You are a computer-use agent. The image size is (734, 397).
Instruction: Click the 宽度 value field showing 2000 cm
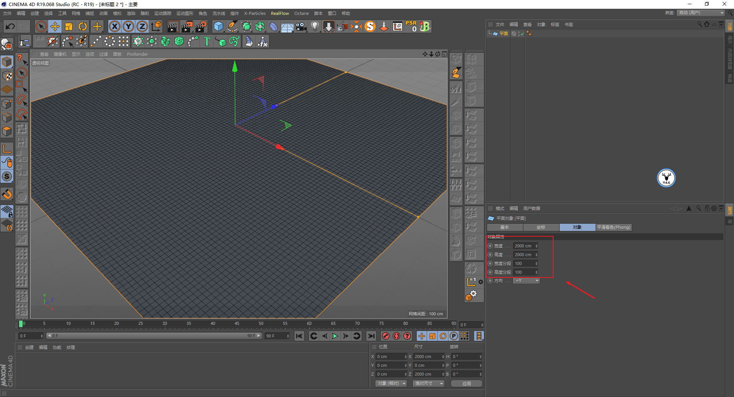pos(525,246)
